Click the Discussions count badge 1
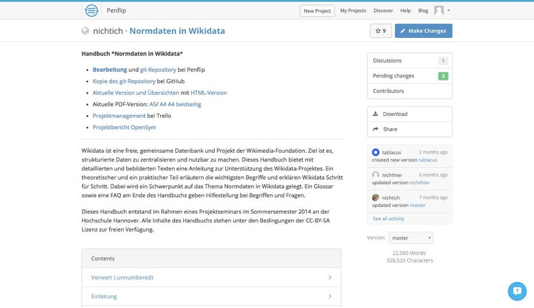This screenshot has width=534, height=308. click(443, 61)
